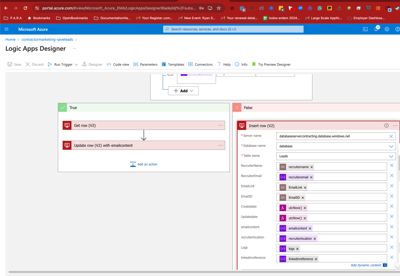Expand the Run Trigger dropdown chevron

pyautogui.click(x=76, y=65)
